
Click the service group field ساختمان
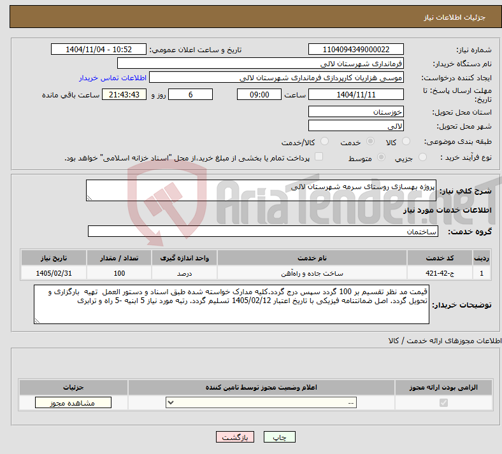click(x=263, y=231)
